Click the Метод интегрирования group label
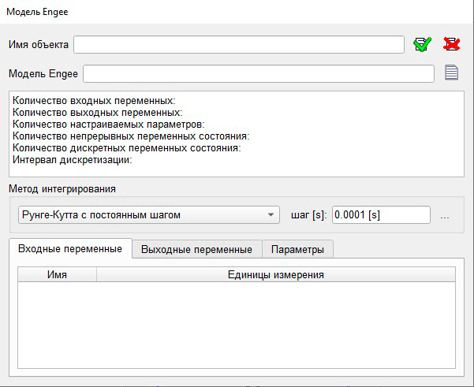Viewport: 474px width, 387px height. point(62,188)
